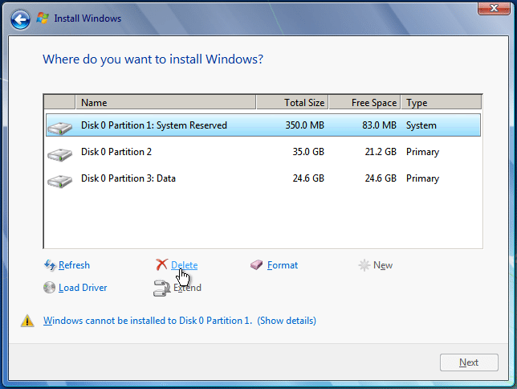Sort by the Free Space column header
This screenshot has width=517, height=389.
coord(364,103)
